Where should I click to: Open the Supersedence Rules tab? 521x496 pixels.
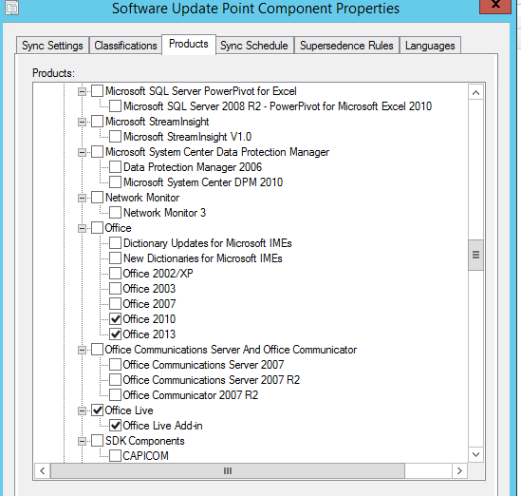[x=346, y=46]
